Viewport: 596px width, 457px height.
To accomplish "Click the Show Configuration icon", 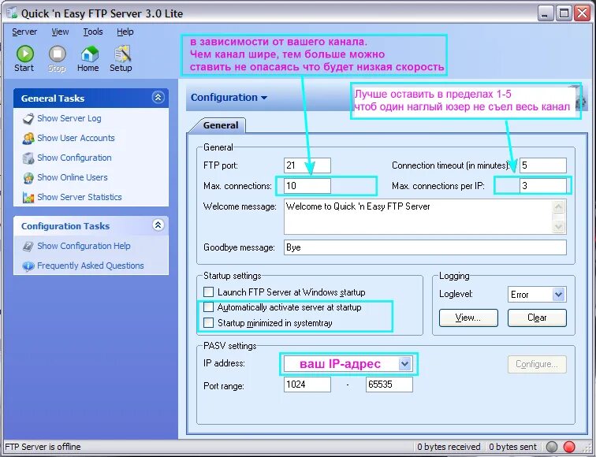I will click(28, 158).
